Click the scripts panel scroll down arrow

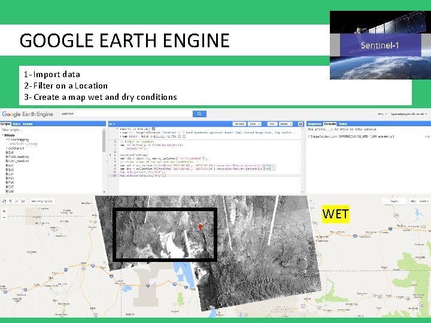104,192
